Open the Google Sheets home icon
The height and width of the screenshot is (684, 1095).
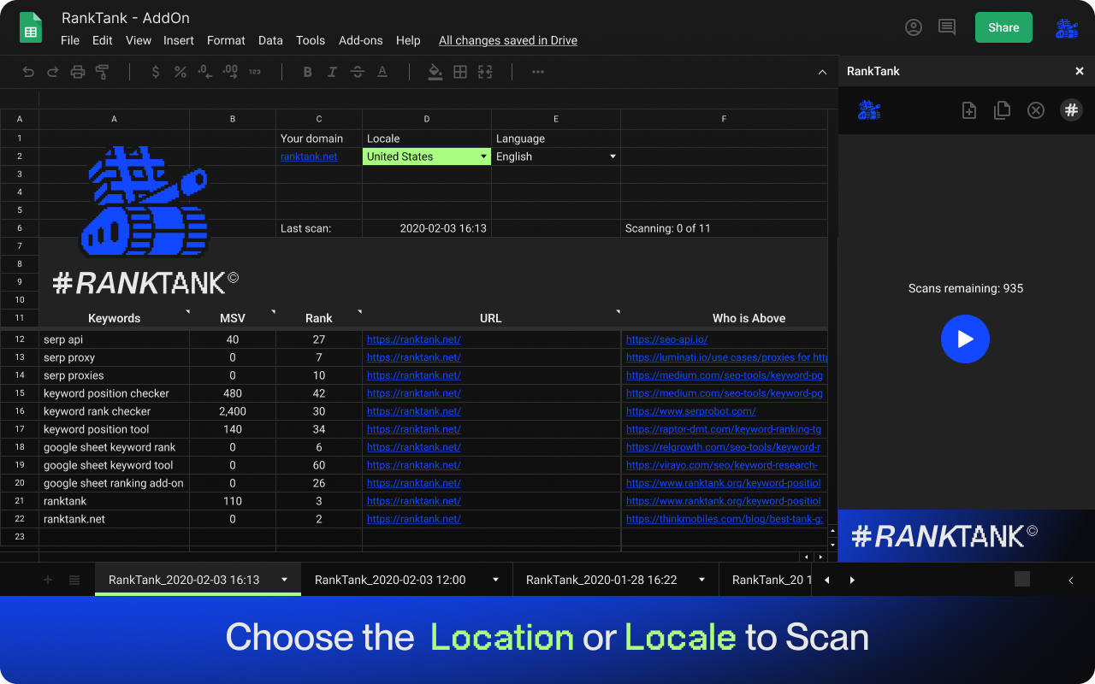point(31,27)
